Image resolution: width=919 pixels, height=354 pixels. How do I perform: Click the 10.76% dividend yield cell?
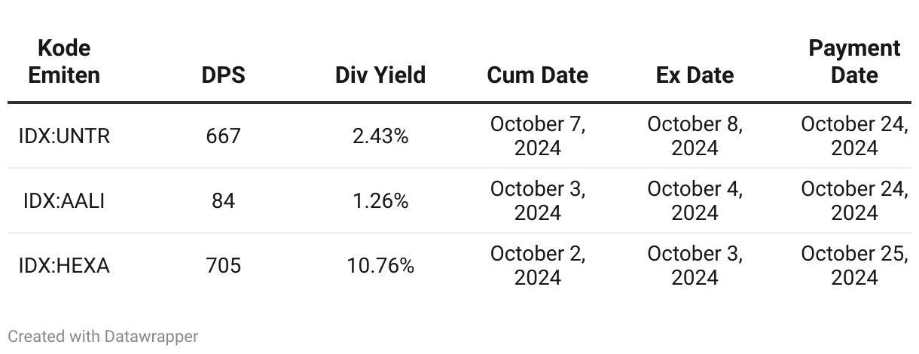point(380,266)
